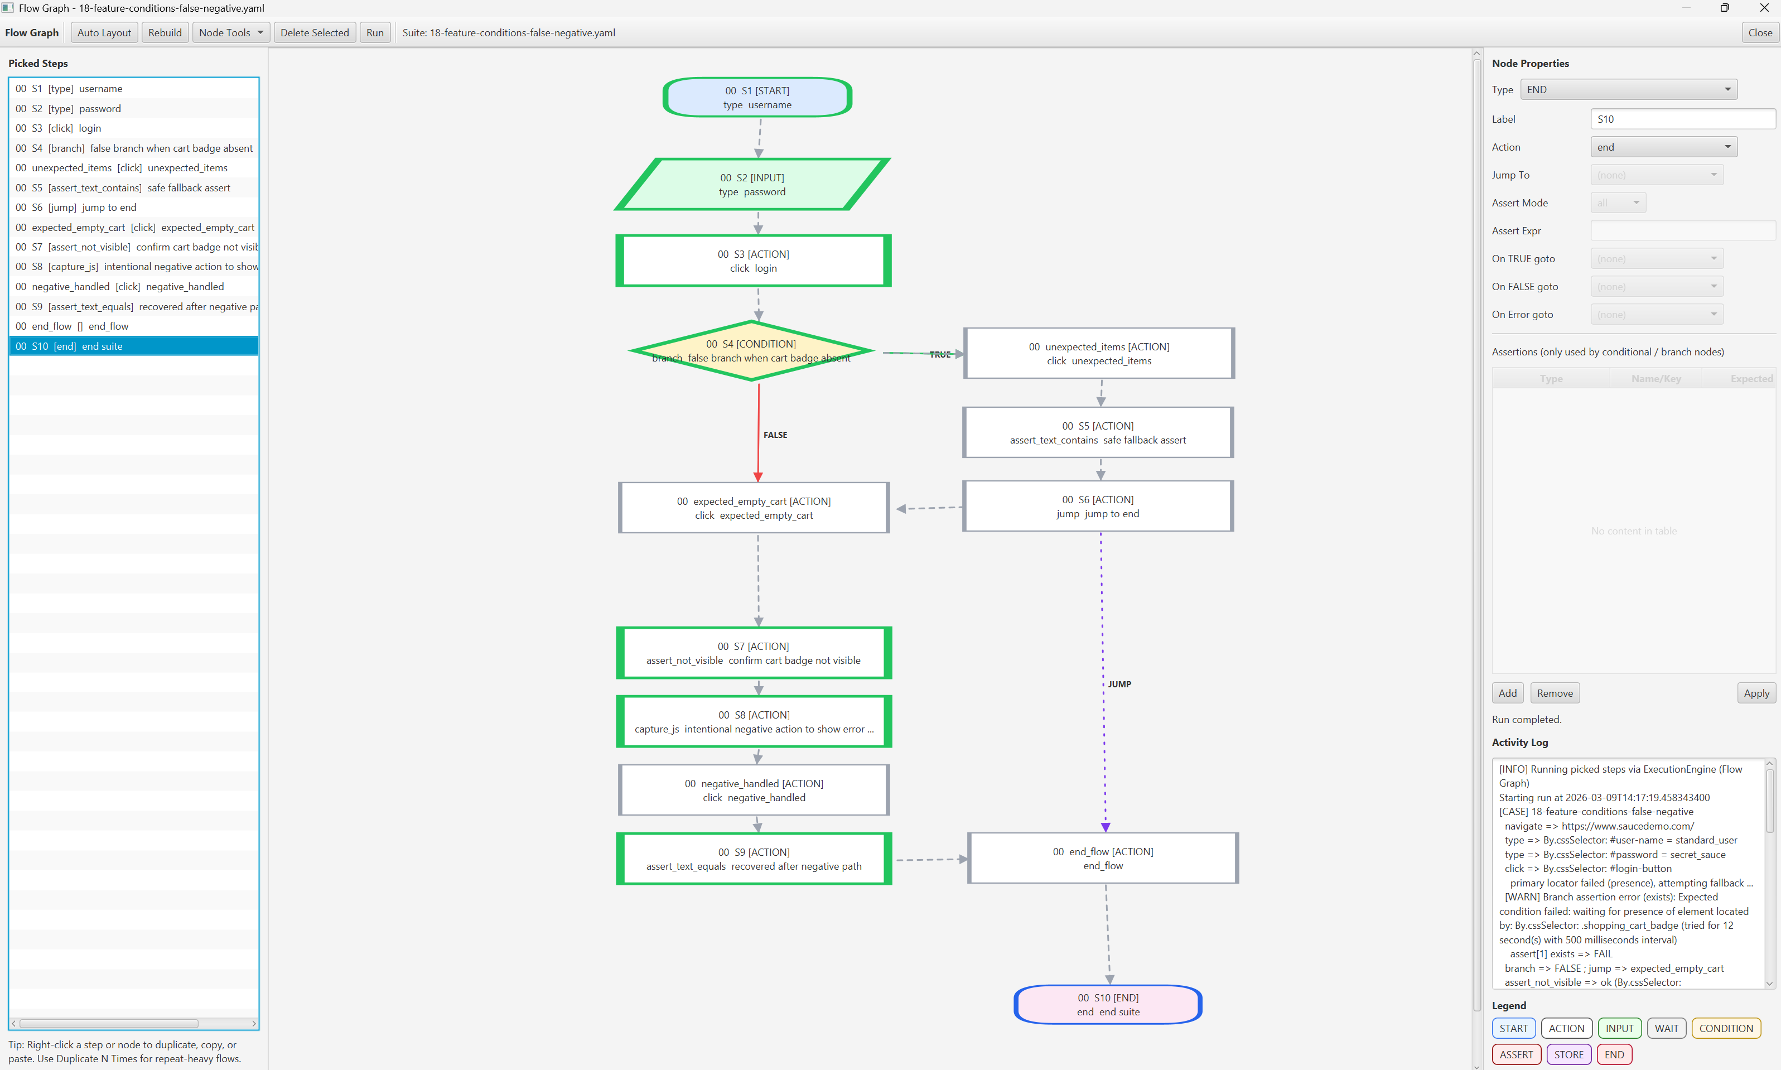Click the Apply button in properties
This screenshot has height=1070, width=1781.
click(1756, 693)
